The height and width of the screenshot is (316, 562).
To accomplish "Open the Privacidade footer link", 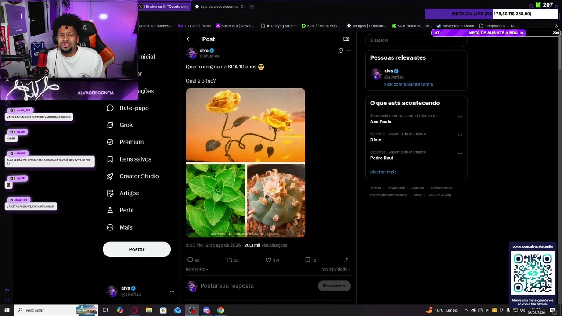I will point(396,188).
